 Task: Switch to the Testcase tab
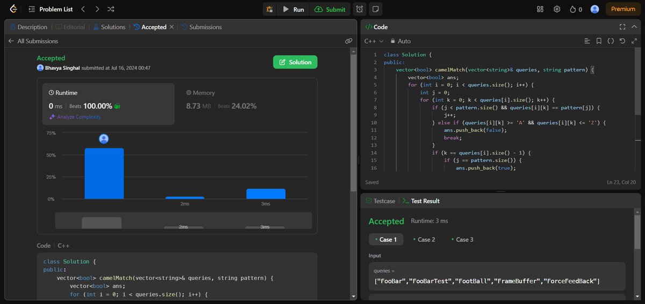coord(380,201)
